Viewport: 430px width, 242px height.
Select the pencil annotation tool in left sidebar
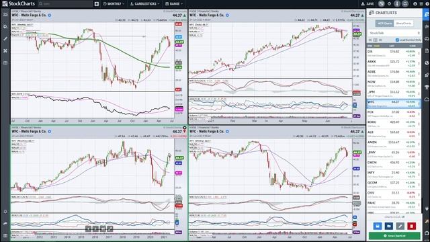pyautogui.click(x=5, y=39)
